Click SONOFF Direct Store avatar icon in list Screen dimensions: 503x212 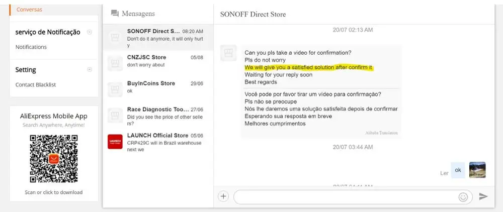[115, 37]
